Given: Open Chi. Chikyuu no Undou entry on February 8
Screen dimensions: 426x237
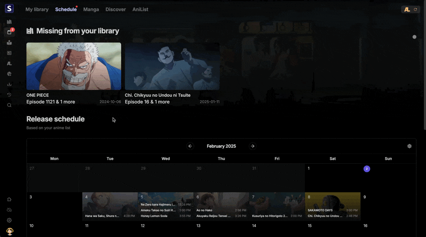Looking at the screenshot, I should tap(333, 216).
